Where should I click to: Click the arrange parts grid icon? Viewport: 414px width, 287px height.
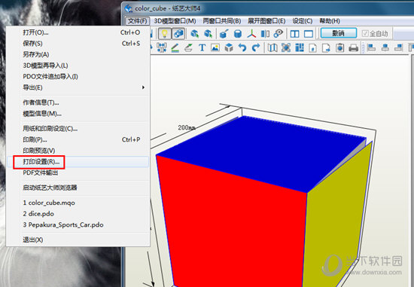[x=300, y=48]
